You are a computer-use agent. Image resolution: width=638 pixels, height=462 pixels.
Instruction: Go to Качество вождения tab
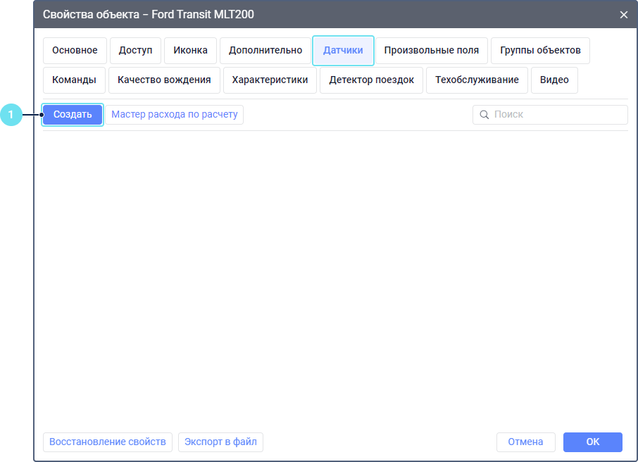[164, 80]
